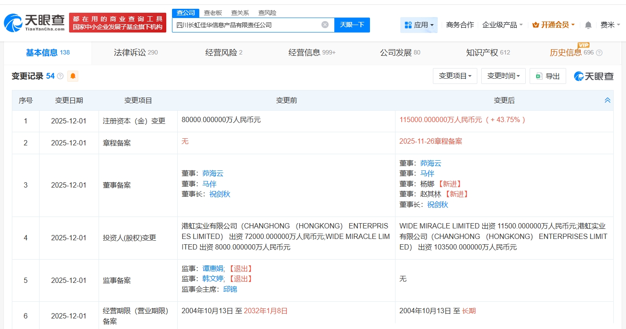The image size is (626, 329).
Task: Click the orange bell icon beside 变更记录
Action: tap(73, 76)
